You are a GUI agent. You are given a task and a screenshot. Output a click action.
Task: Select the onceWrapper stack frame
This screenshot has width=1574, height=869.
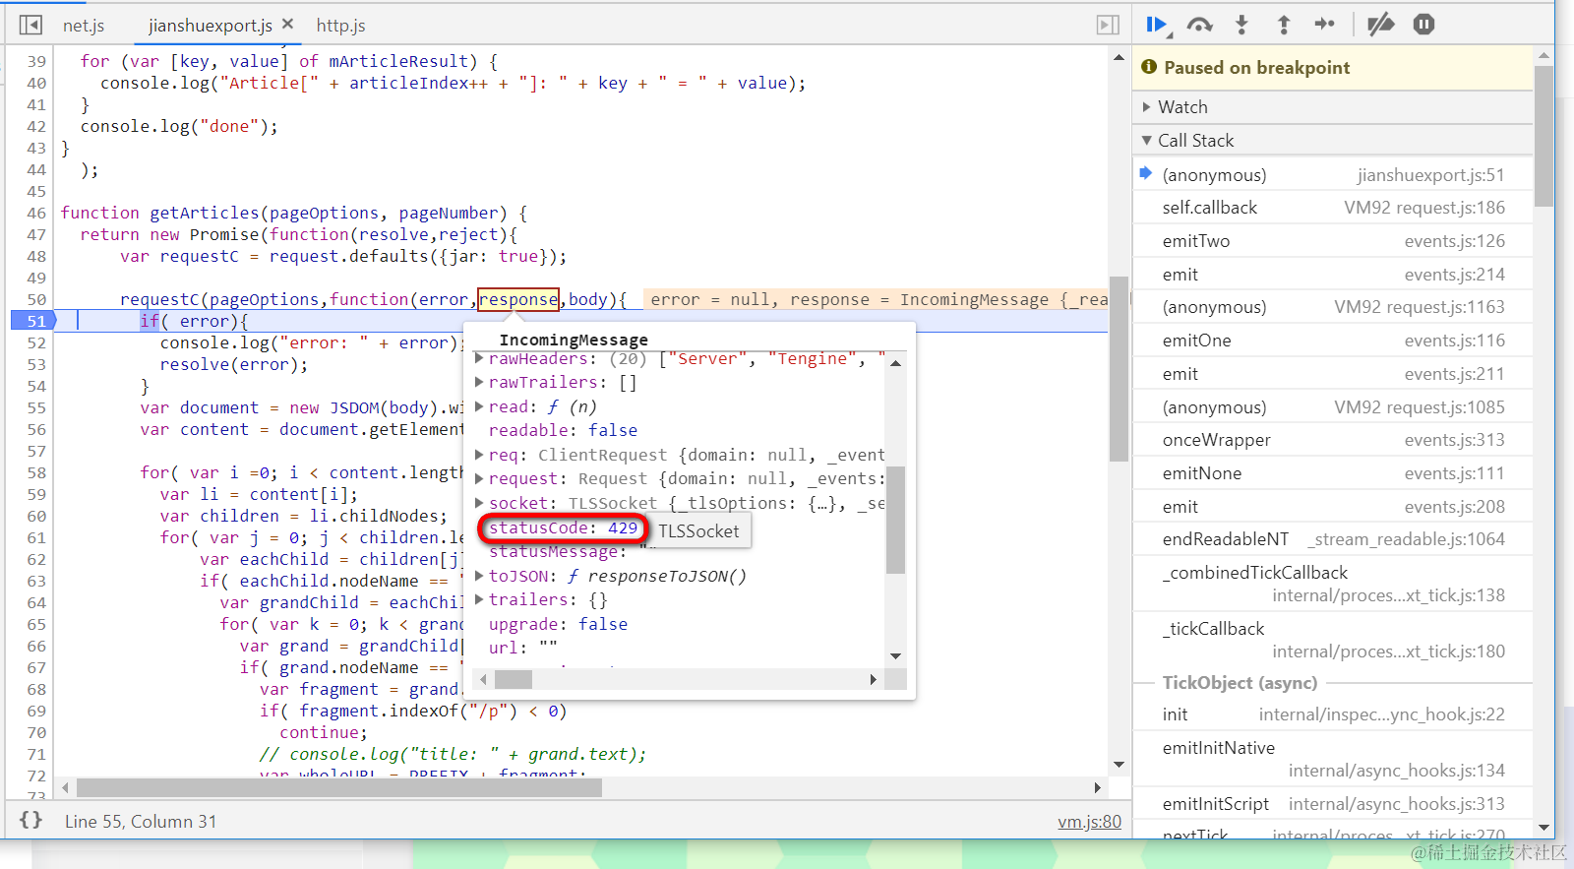pyautogui.click(x=1333, y=440)
